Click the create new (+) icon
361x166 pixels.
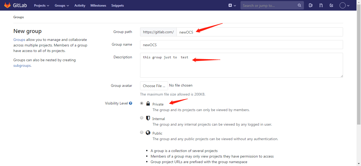click(230, 5)
